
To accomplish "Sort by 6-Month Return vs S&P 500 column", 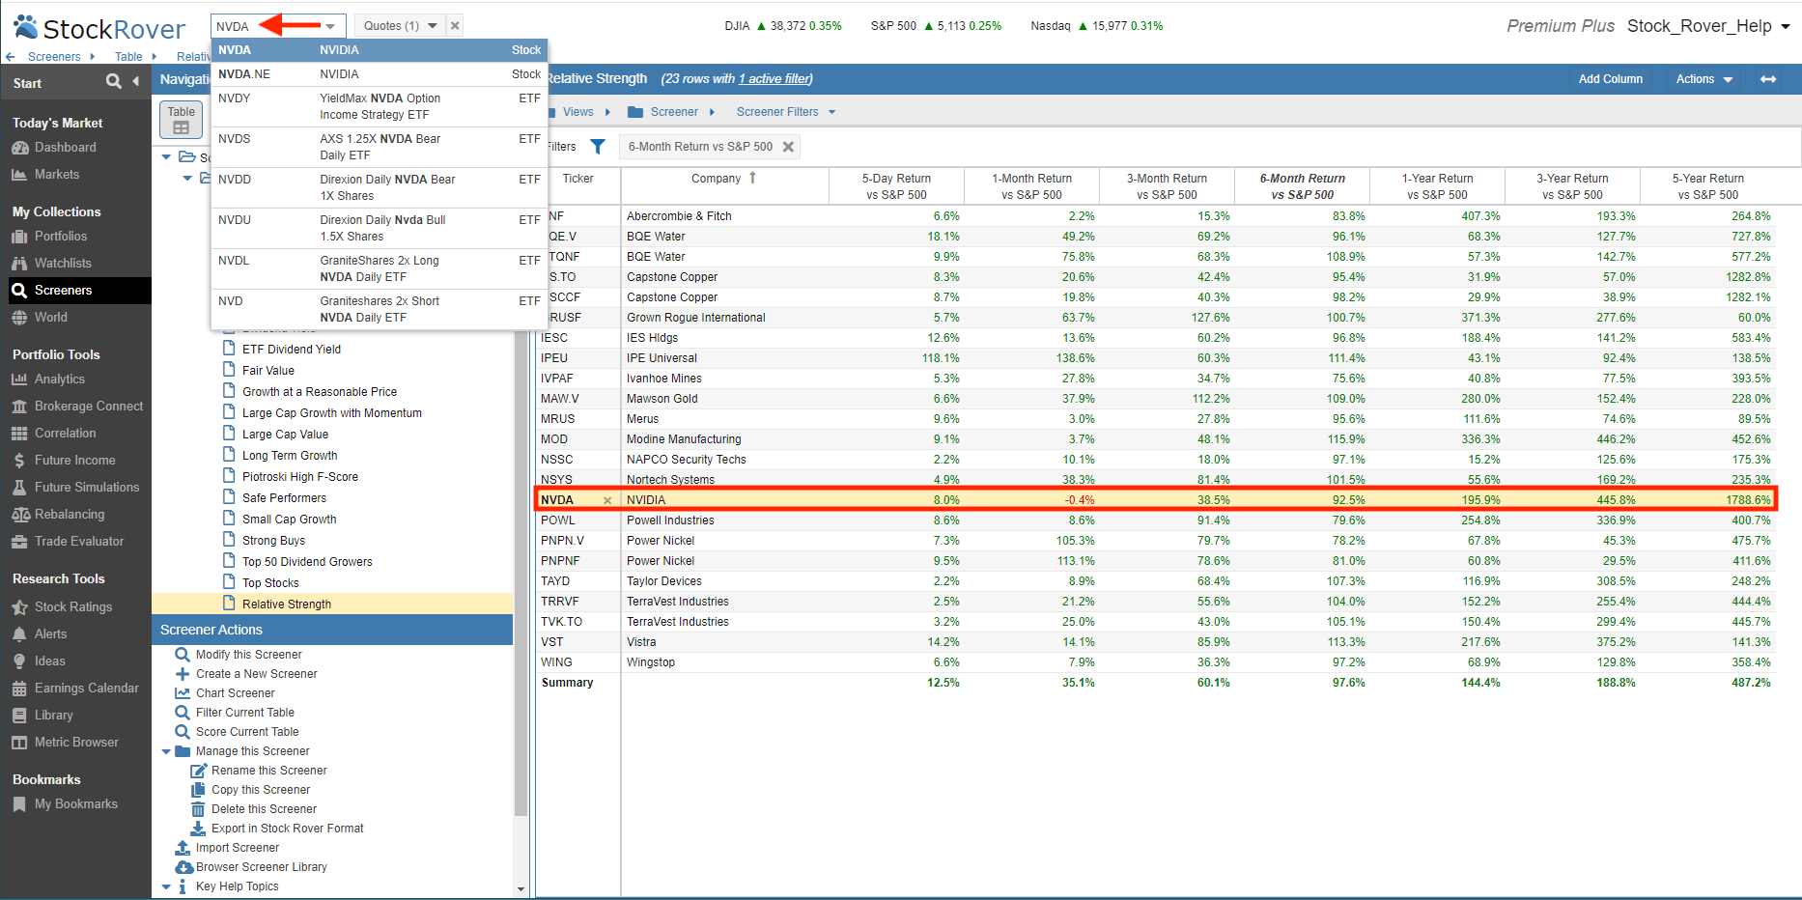I will click(x=1302, y=186).
